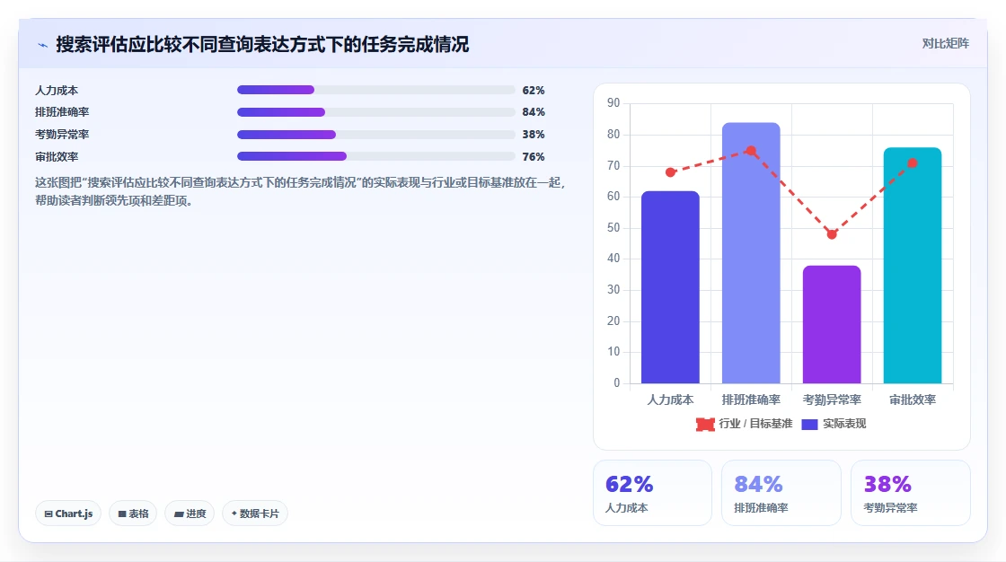Click the red benchmark point above 人力成本
1006x562 pixels.
(x=670, y=172)
